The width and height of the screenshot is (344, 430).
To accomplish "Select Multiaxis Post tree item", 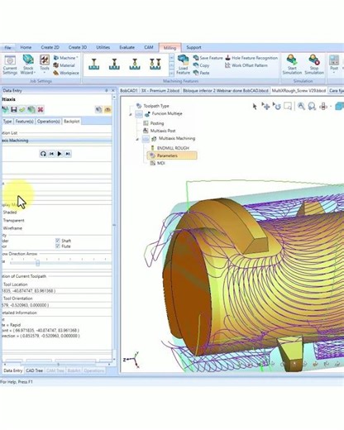I will coord(160,131).
